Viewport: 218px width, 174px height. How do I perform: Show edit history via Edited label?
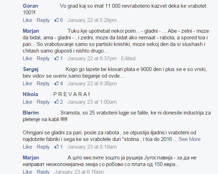click(x=128, y=58)
